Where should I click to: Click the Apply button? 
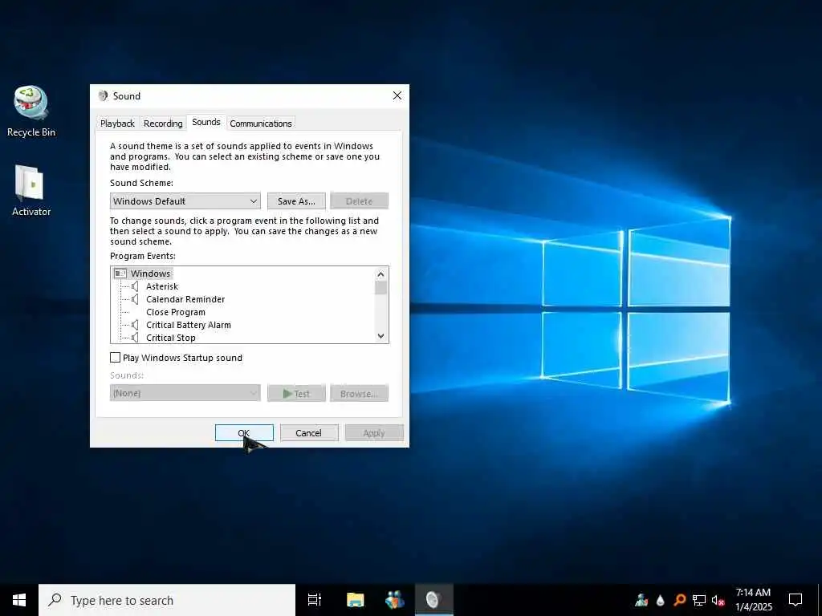[x=374, y=432]
